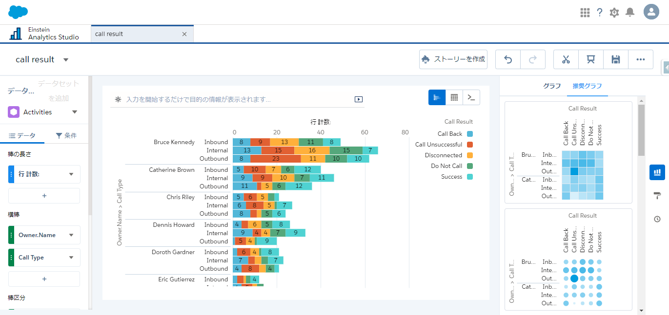Open the more options ellipsis menu
The height and width of the screenshot is (315, 669).
641,59
